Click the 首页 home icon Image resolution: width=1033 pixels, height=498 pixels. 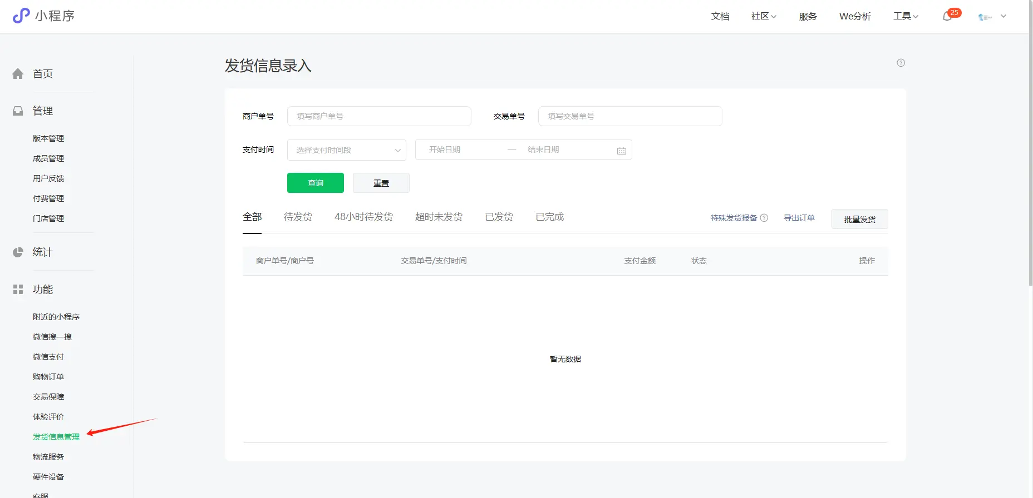(18, 74)
